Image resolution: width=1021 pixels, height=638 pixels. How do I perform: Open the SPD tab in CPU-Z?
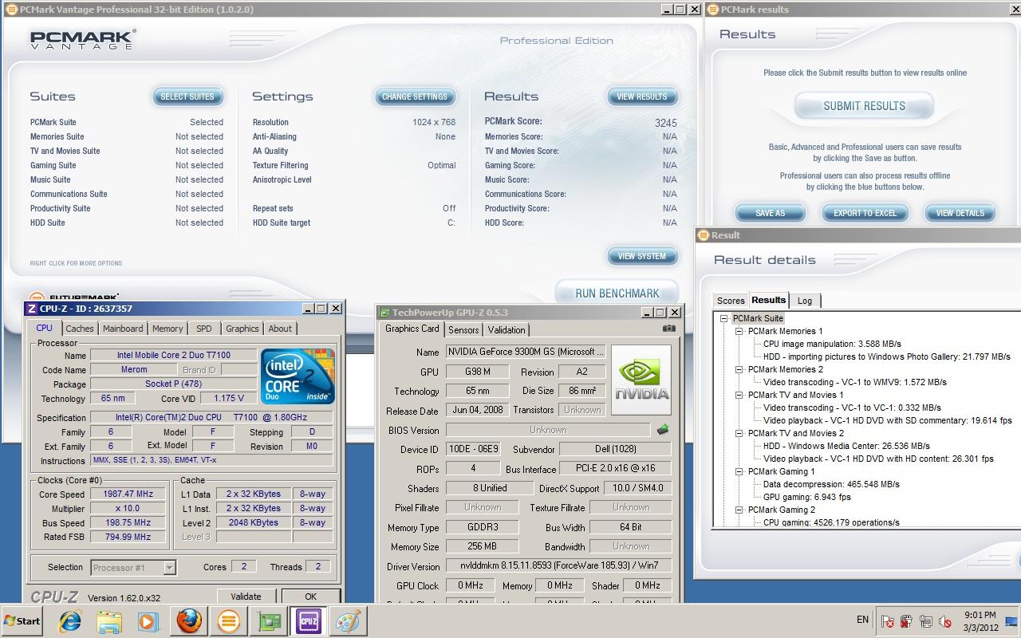tap(204, 329)
